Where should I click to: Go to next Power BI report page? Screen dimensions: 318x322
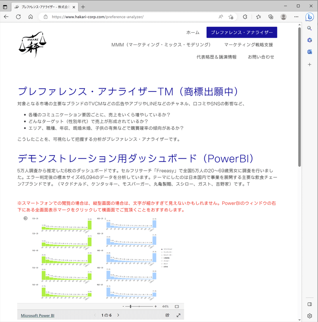click(x=118, y=315)
